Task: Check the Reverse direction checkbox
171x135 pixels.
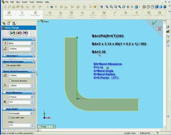Action: (10, 81)
